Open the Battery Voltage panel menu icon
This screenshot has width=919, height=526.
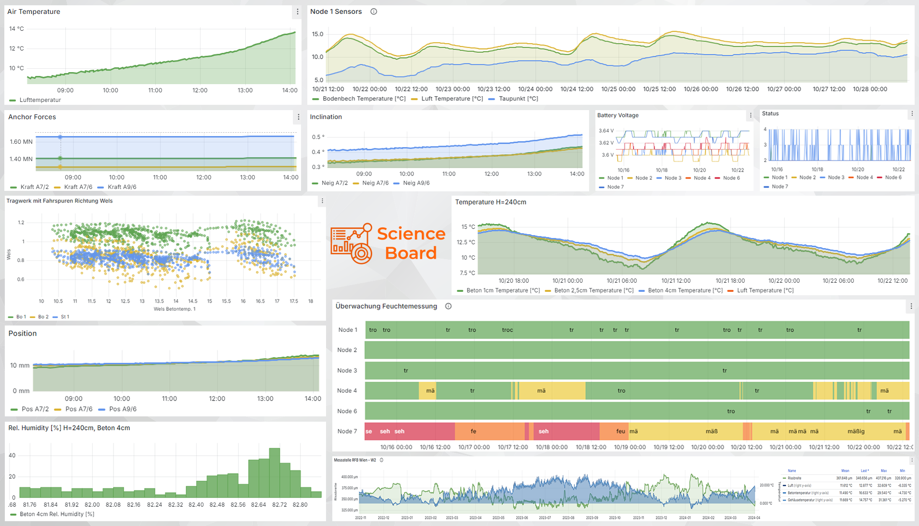click(751, 115)
